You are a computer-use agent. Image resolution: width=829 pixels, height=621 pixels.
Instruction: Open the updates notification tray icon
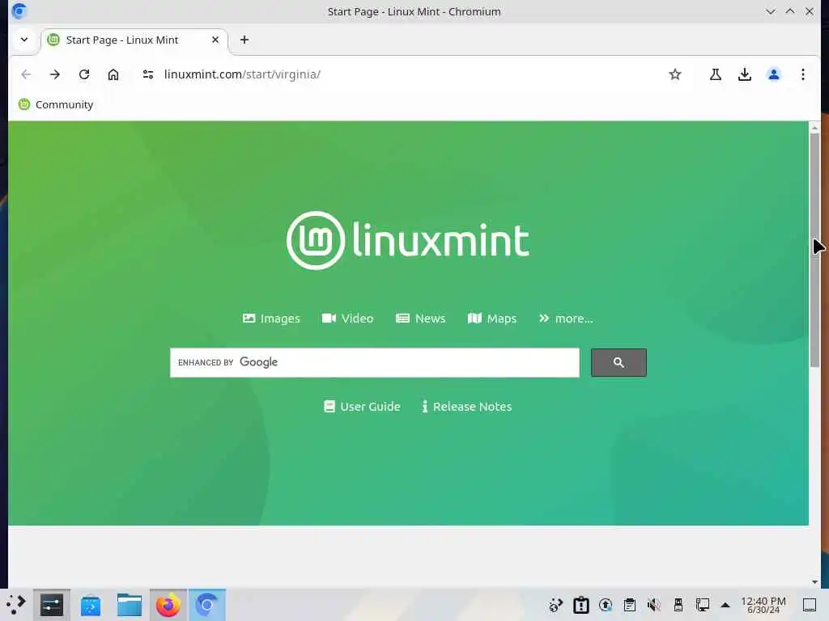pos(606,605)
